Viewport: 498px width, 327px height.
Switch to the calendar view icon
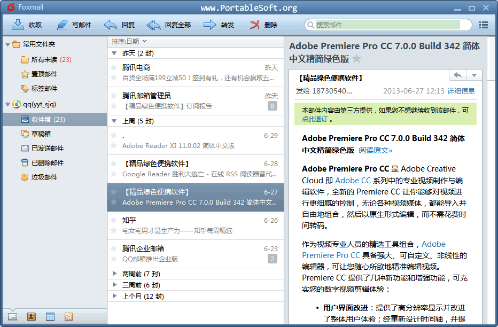tap(50, 316)
